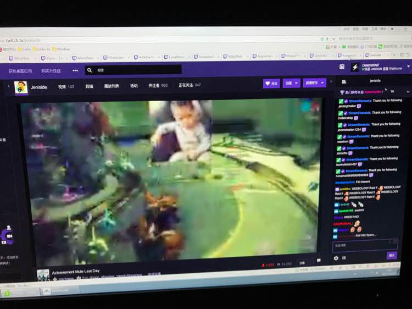
Task: Open Jeniside channel name link
Action: [38, 87]
